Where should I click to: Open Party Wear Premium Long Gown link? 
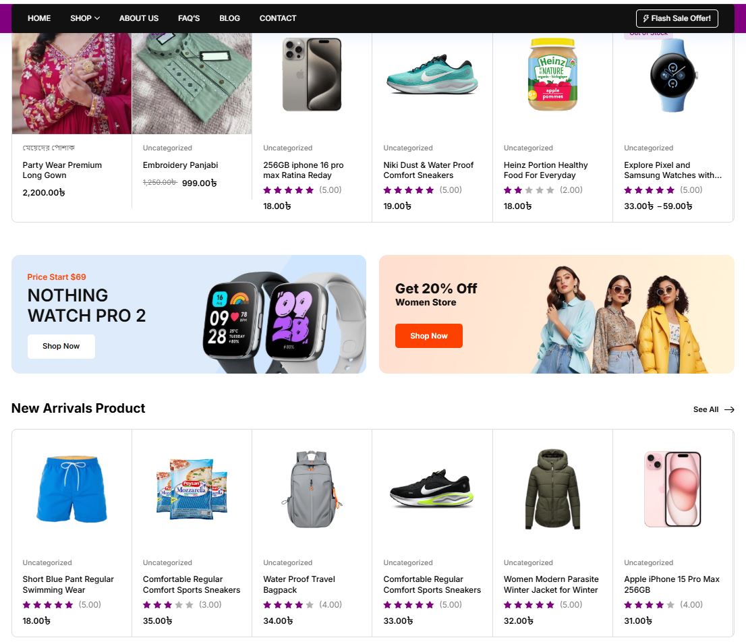click(62, 170)
